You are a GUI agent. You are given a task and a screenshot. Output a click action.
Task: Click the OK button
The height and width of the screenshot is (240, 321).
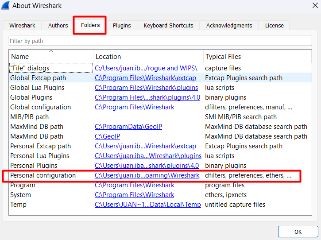pyautogui.click(x=298, y=232)
